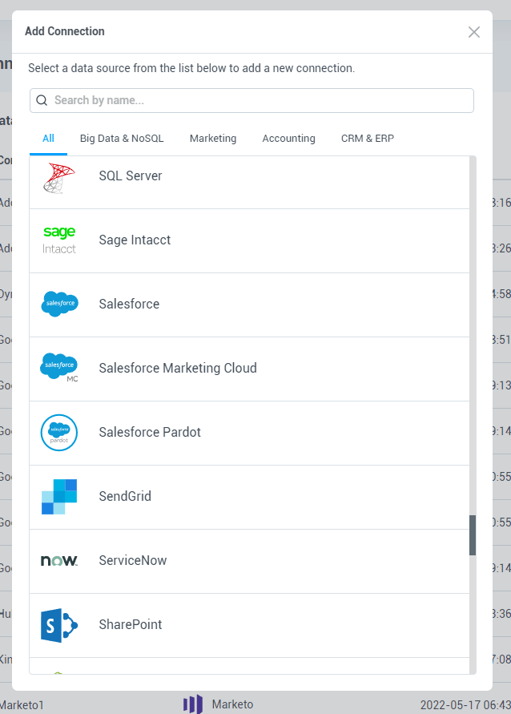The image size is (511, 714).
Task: Click the Sage Intacct logo icon
Action: [59, 240]
